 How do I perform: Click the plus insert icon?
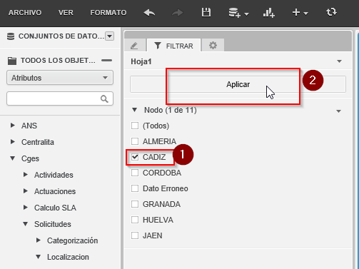(x=296, y=12)
